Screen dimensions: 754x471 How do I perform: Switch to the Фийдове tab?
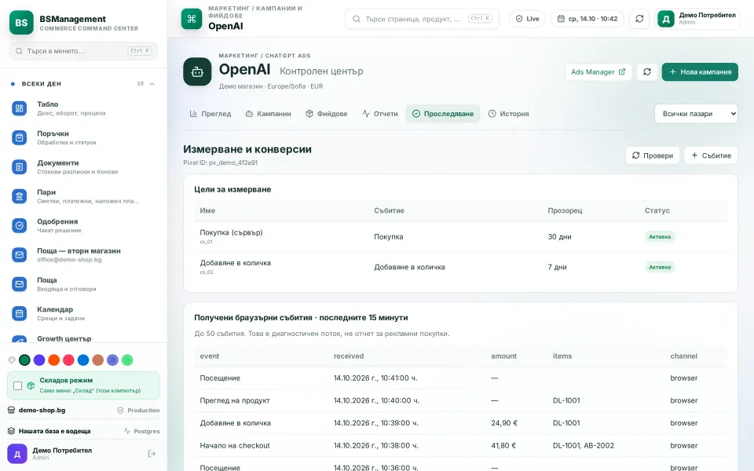(327, 114)
